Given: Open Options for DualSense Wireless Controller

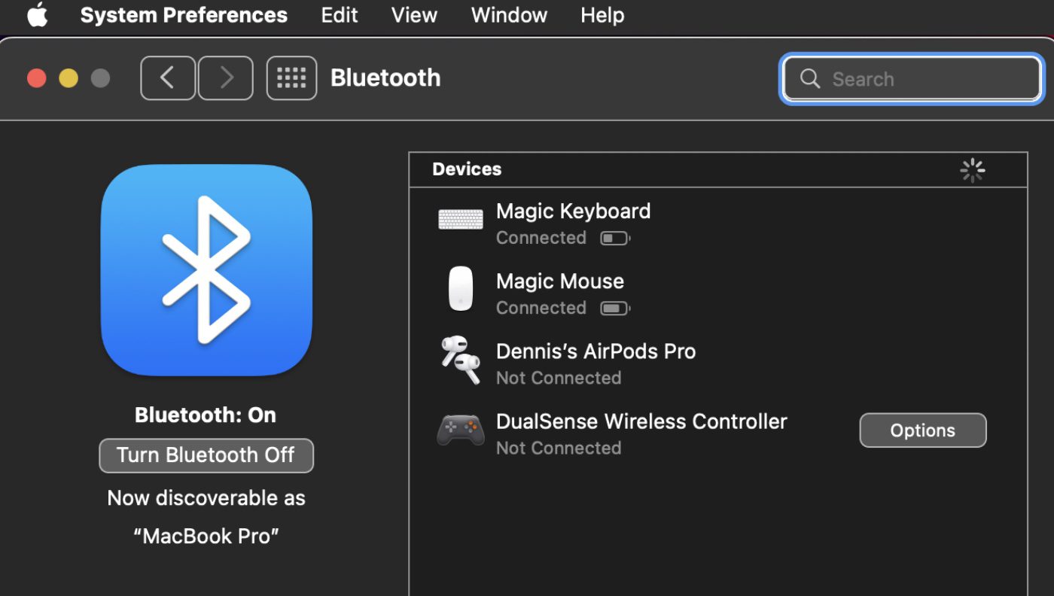Looking at the screenshot, I should point(922,430).
